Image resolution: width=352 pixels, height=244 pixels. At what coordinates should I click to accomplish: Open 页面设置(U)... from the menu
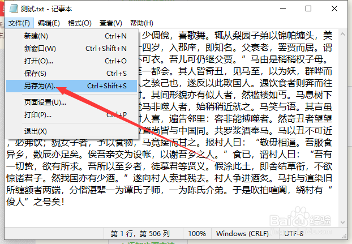[x=71, y=102]
